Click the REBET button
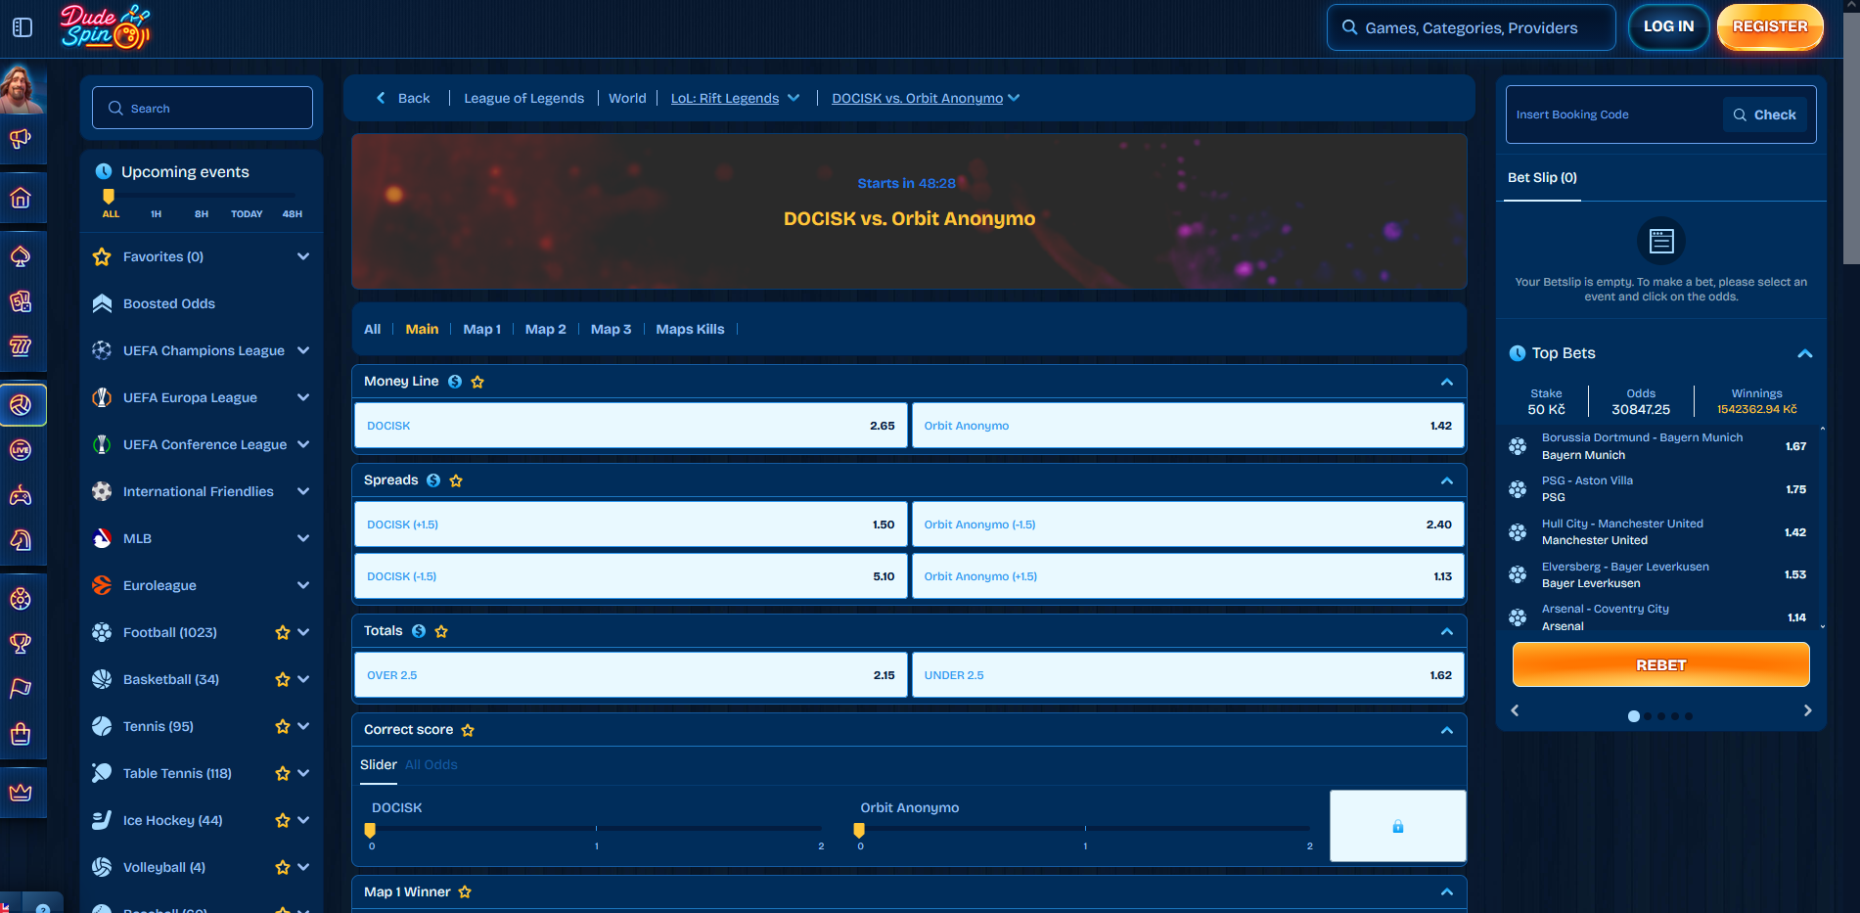The height and width of the screenshot is (913, 1860). click(x=1660, y=665)
